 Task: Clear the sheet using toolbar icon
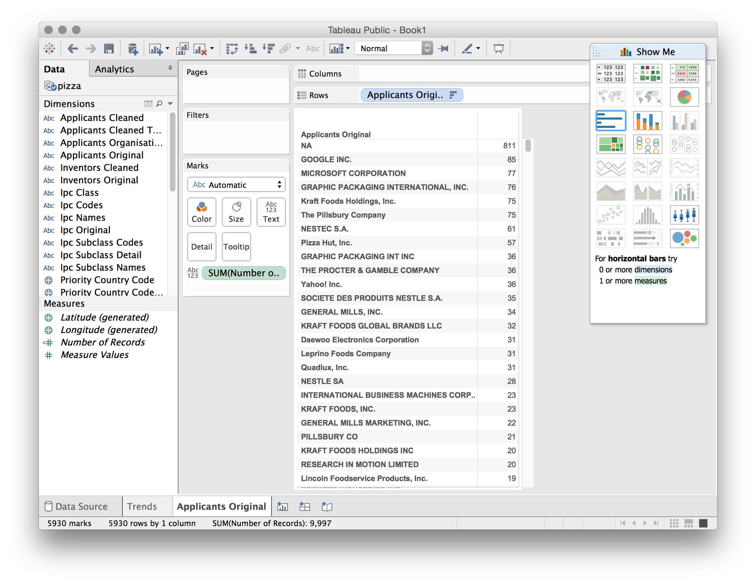[x=200, y=49]
